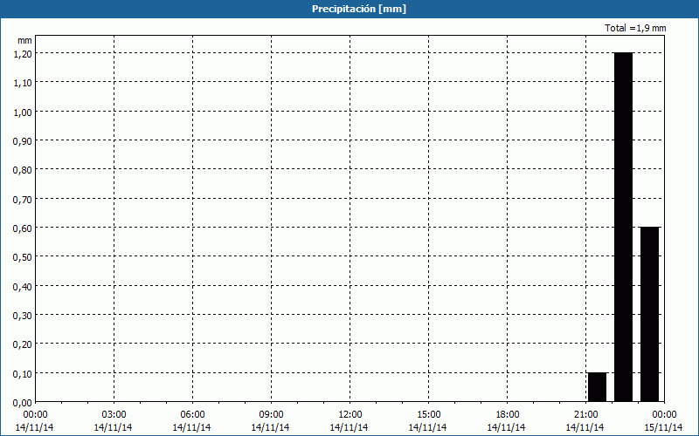The width and height of the screenshot is (699, 436).
Task: Click the 1,00 y-axis label
Action: (x=22, y=112)
